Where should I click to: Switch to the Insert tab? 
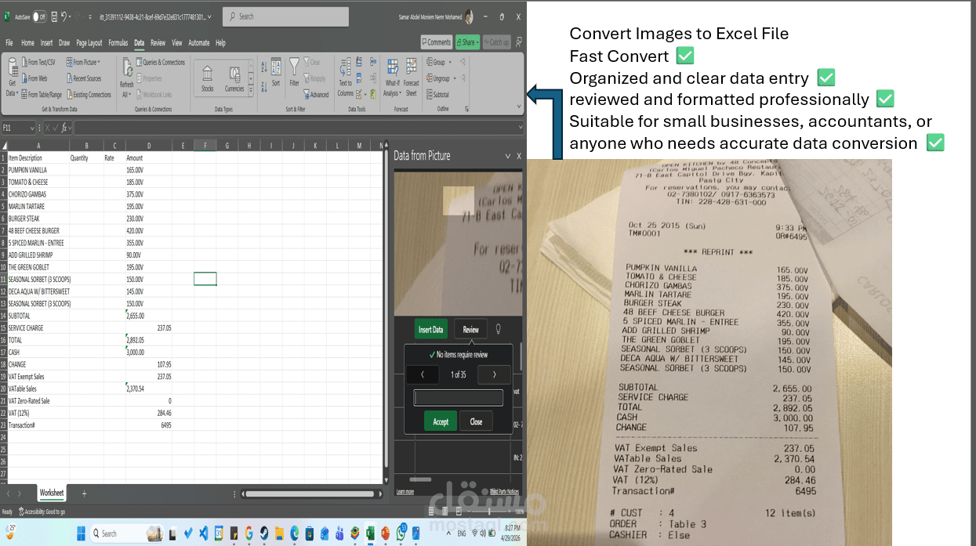46,43
